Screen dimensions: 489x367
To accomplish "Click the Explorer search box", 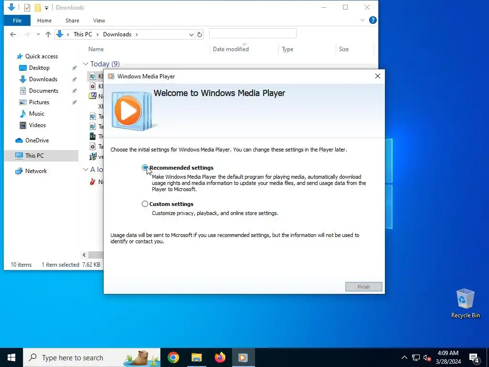I will click(253, 33).
